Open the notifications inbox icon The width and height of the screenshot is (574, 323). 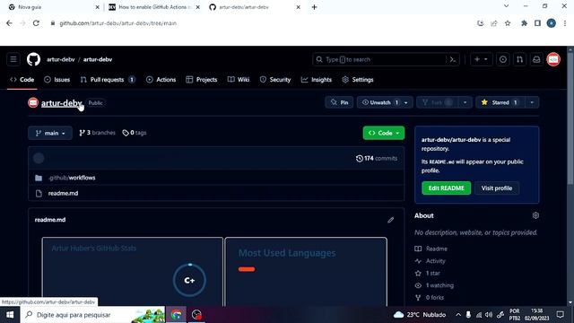pos(536,59)
